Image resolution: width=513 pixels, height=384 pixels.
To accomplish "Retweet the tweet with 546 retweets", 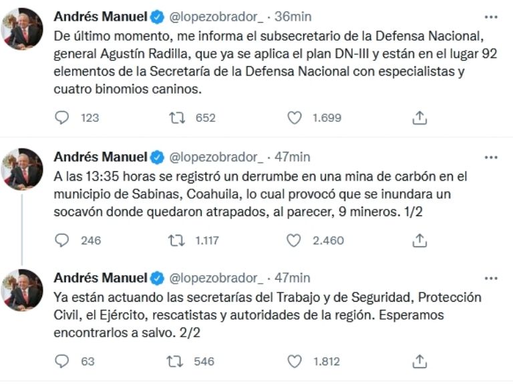I will click(x=177, y=362).
